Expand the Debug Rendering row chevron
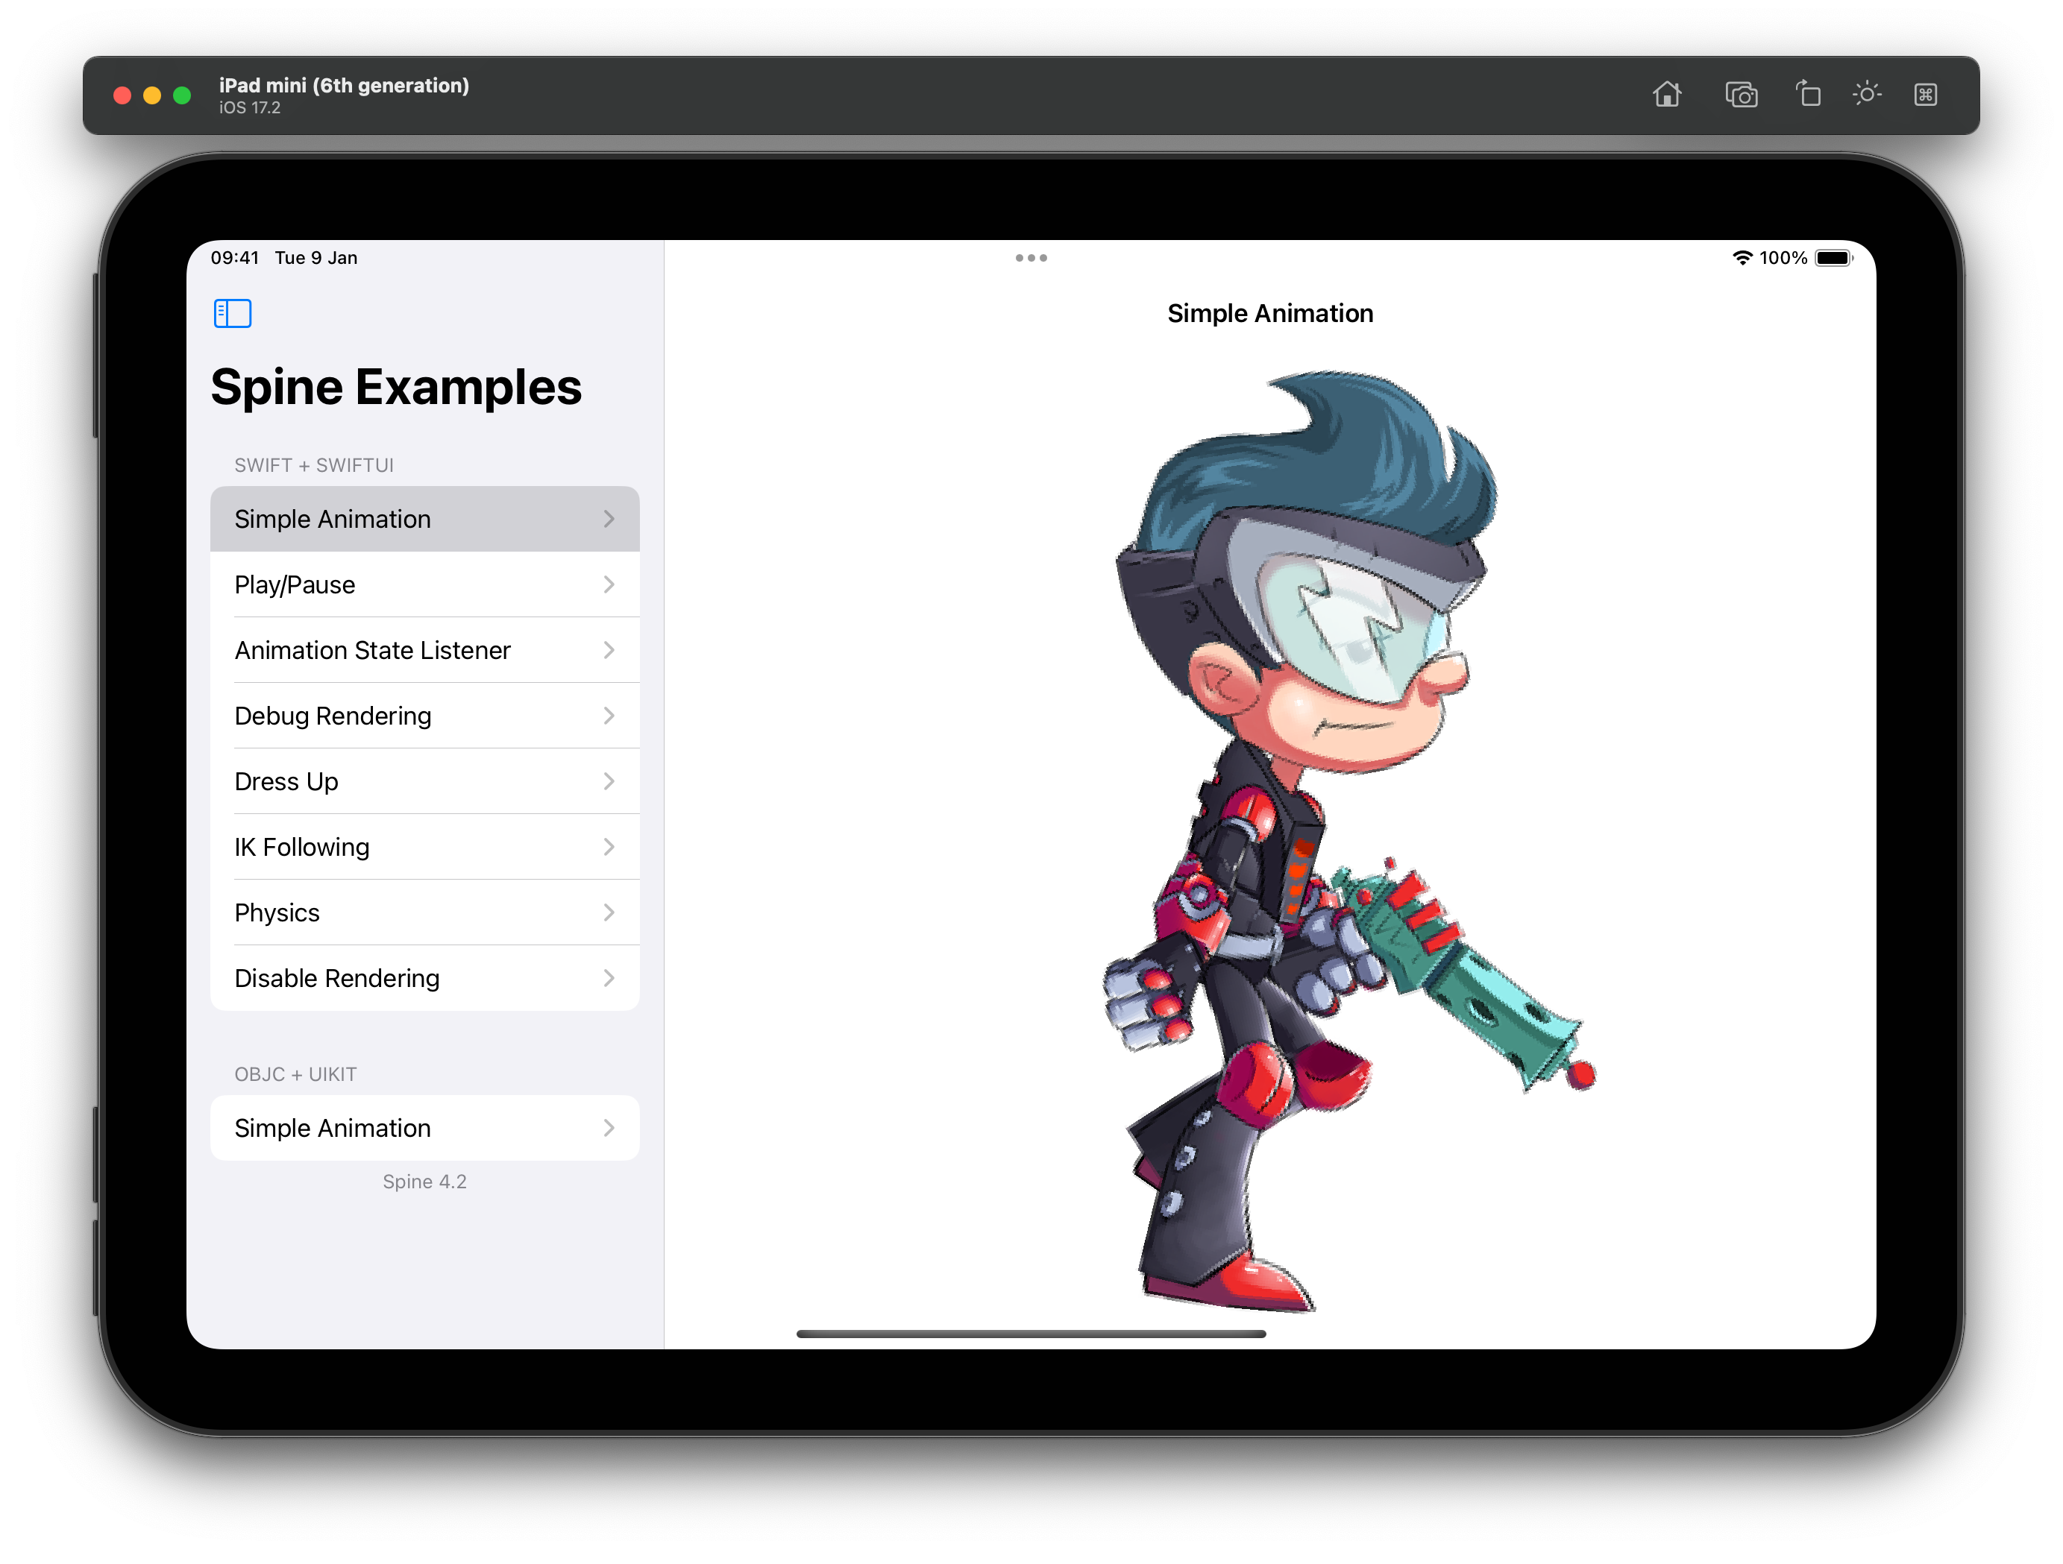 pyautogui.click(x=609, y=716)
